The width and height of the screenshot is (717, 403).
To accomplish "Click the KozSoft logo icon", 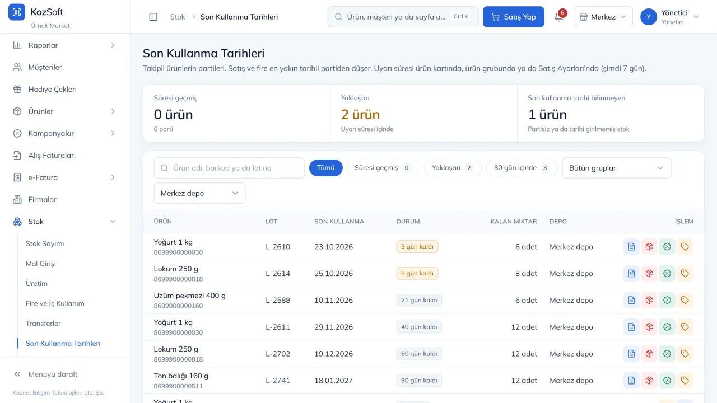I will tap(17, 12).
